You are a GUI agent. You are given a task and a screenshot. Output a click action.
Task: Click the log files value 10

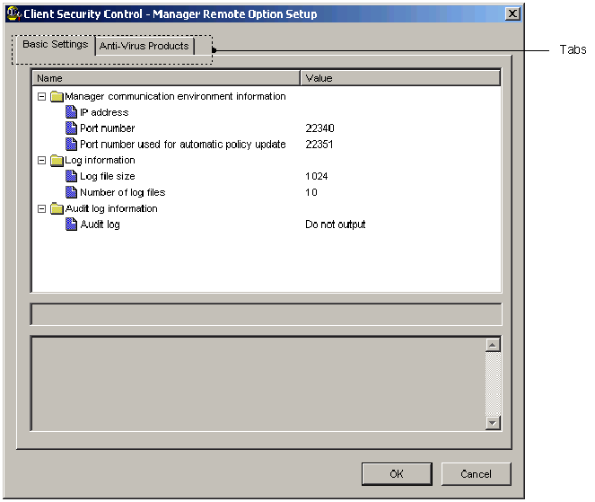click(311, 192)
